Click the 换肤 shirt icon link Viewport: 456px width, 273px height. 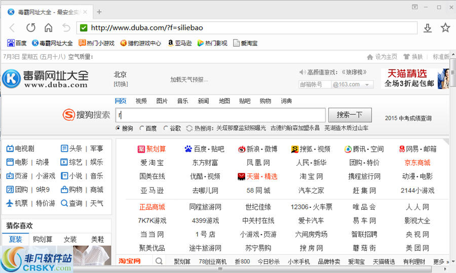click(413, 57)
